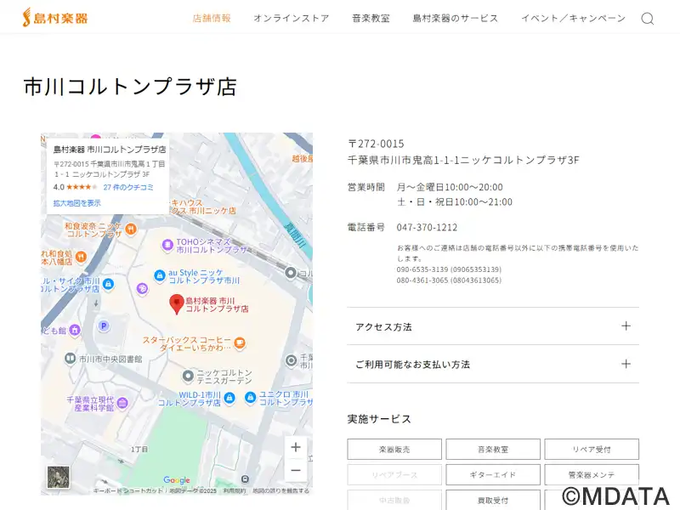The image size is (680, 510).
Task: Open the search magnifier icon
Action: coord(648,18)
